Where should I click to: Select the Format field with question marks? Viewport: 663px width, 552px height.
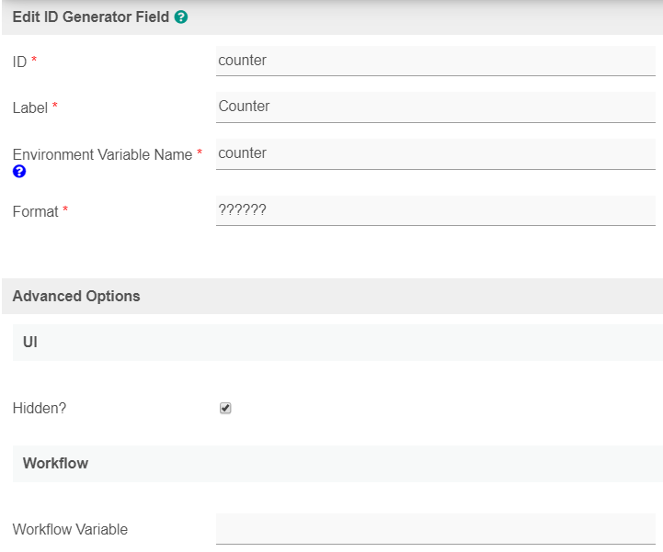(435, 210)
